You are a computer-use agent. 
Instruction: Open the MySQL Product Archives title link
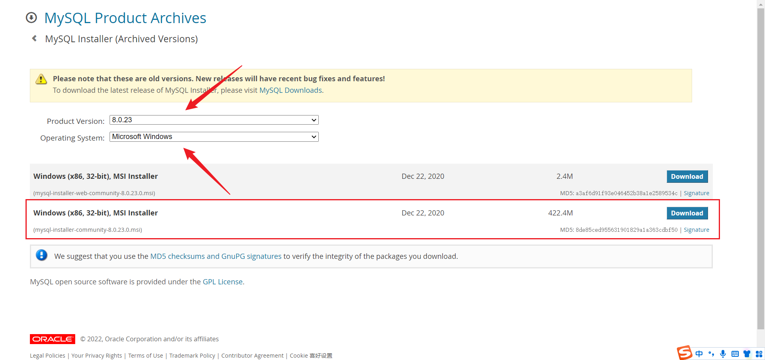click(x=125, y=18)
